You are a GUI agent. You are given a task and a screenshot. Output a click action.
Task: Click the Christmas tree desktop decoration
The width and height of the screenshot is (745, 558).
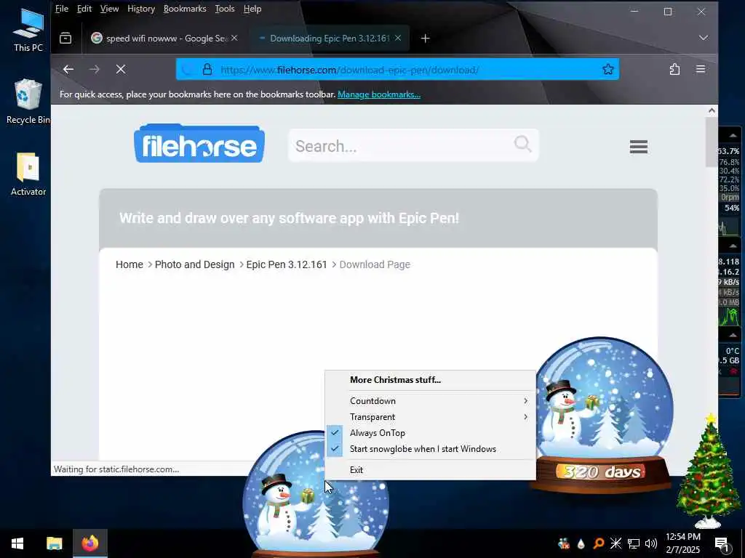tap(709, 472)
